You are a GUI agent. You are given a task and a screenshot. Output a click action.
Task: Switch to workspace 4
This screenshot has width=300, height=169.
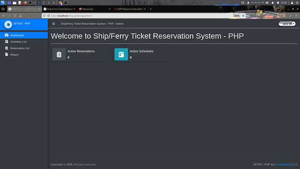54,3
